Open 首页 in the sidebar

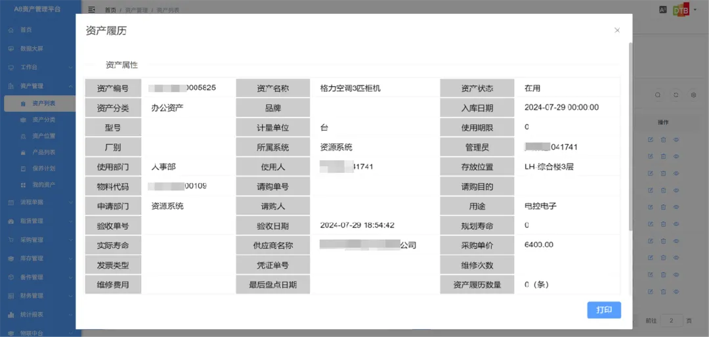tap(26, 30)
